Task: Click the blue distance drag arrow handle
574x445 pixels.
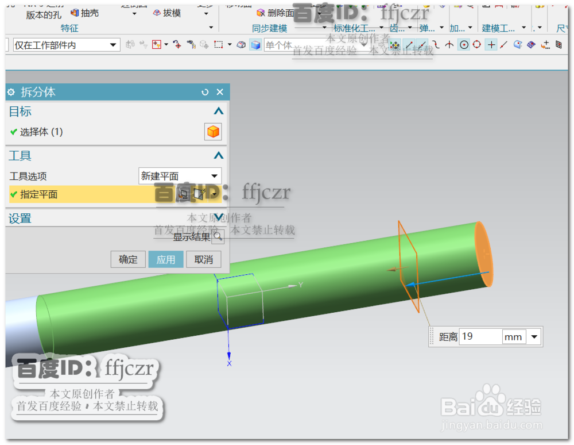Action: tap(411, 285)
